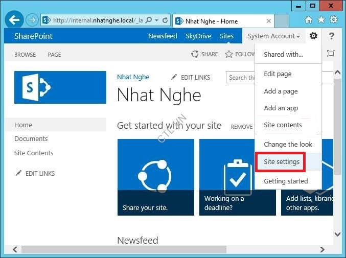Choose Change the look menu item
The height and width of the screenshot is (258, 346).
point(288,144)
